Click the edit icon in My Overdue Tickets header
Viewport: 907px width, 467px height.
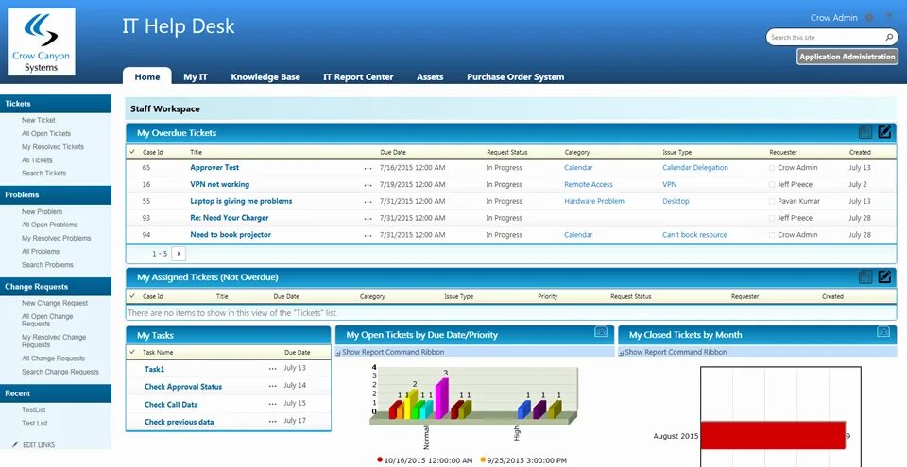pos(884,132)
